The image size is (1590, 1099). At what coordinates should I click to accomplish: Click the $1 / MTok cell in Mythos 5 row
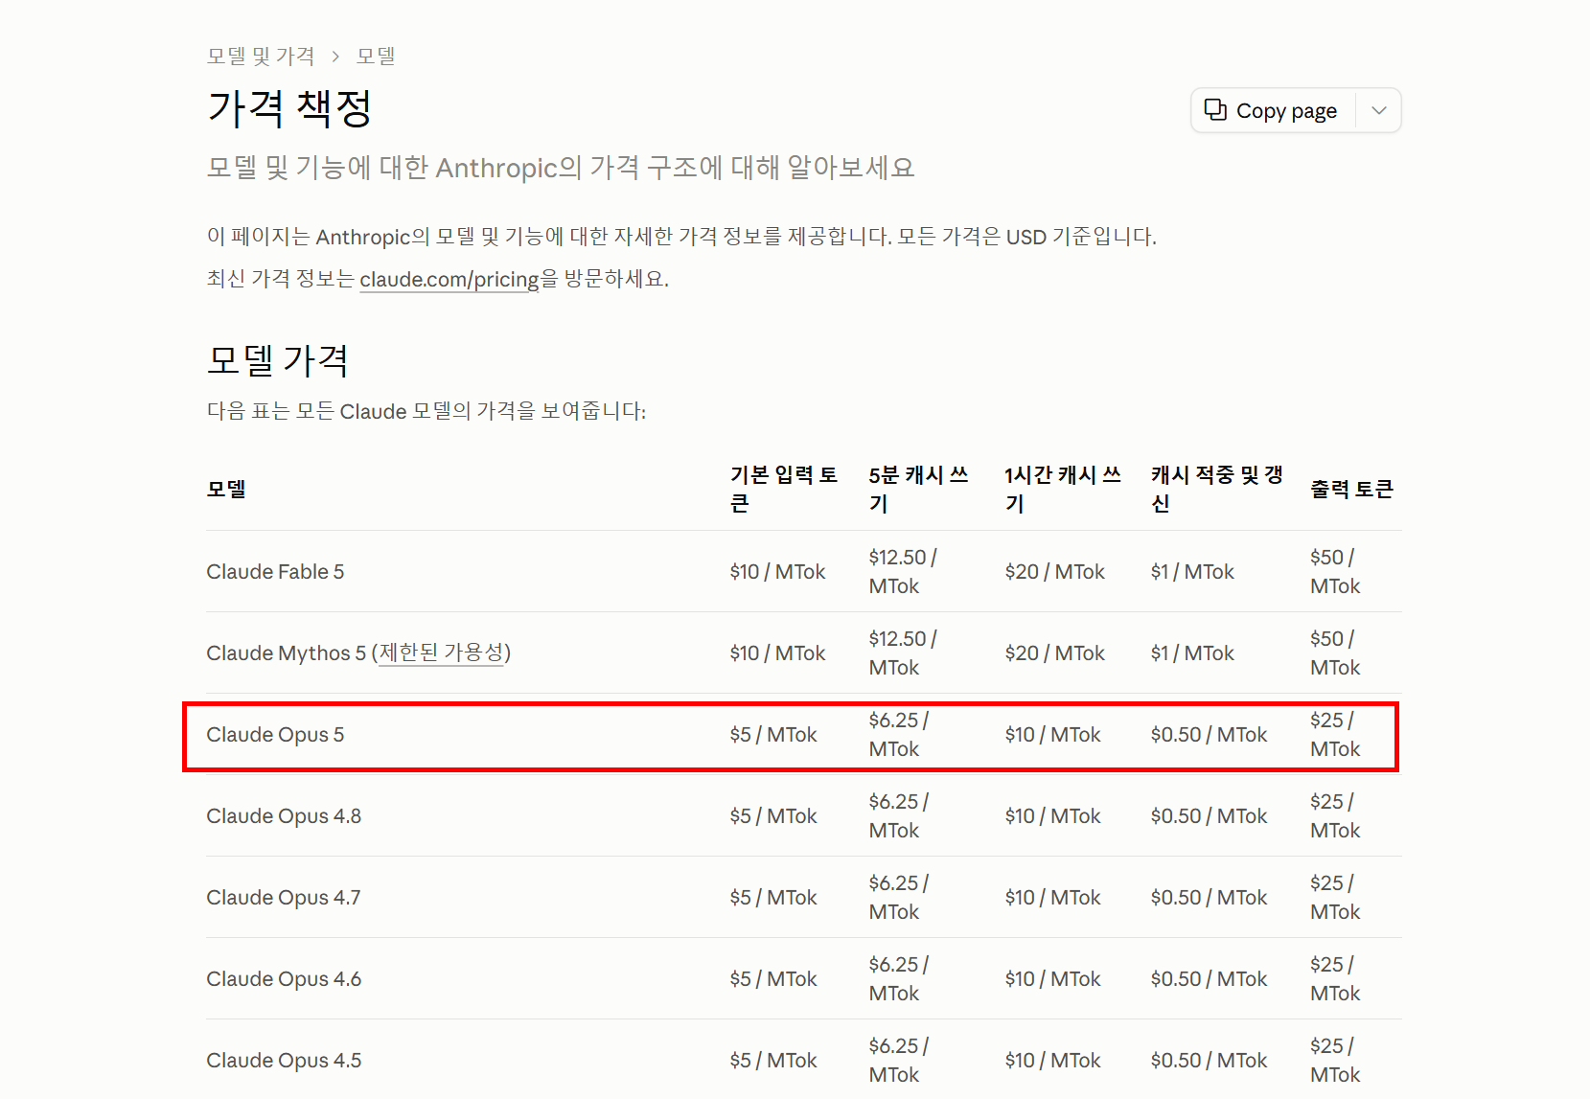pos(1192,653)
